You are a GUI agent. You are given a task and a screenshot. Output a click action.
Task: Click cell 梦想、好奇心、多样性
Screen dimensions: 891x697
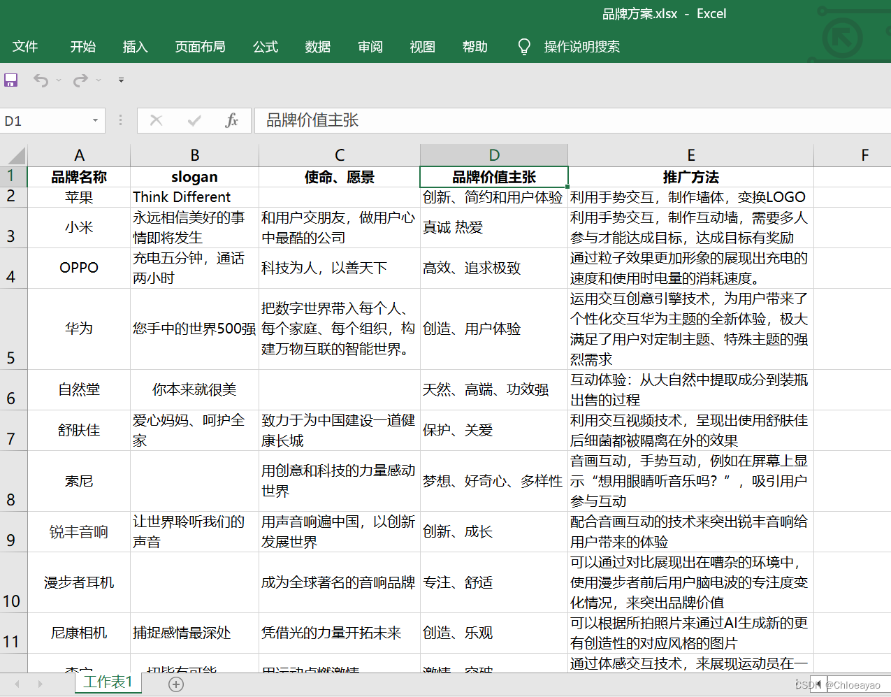(494, 481)
